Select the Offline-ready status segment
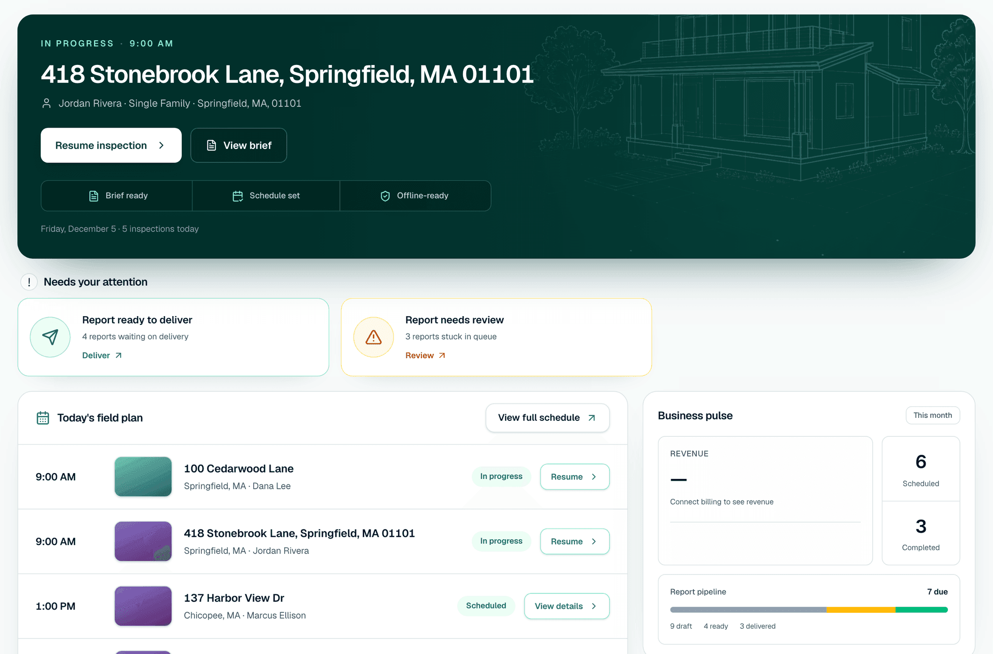Viewport: 993px width, 654px height. point(416,196)
